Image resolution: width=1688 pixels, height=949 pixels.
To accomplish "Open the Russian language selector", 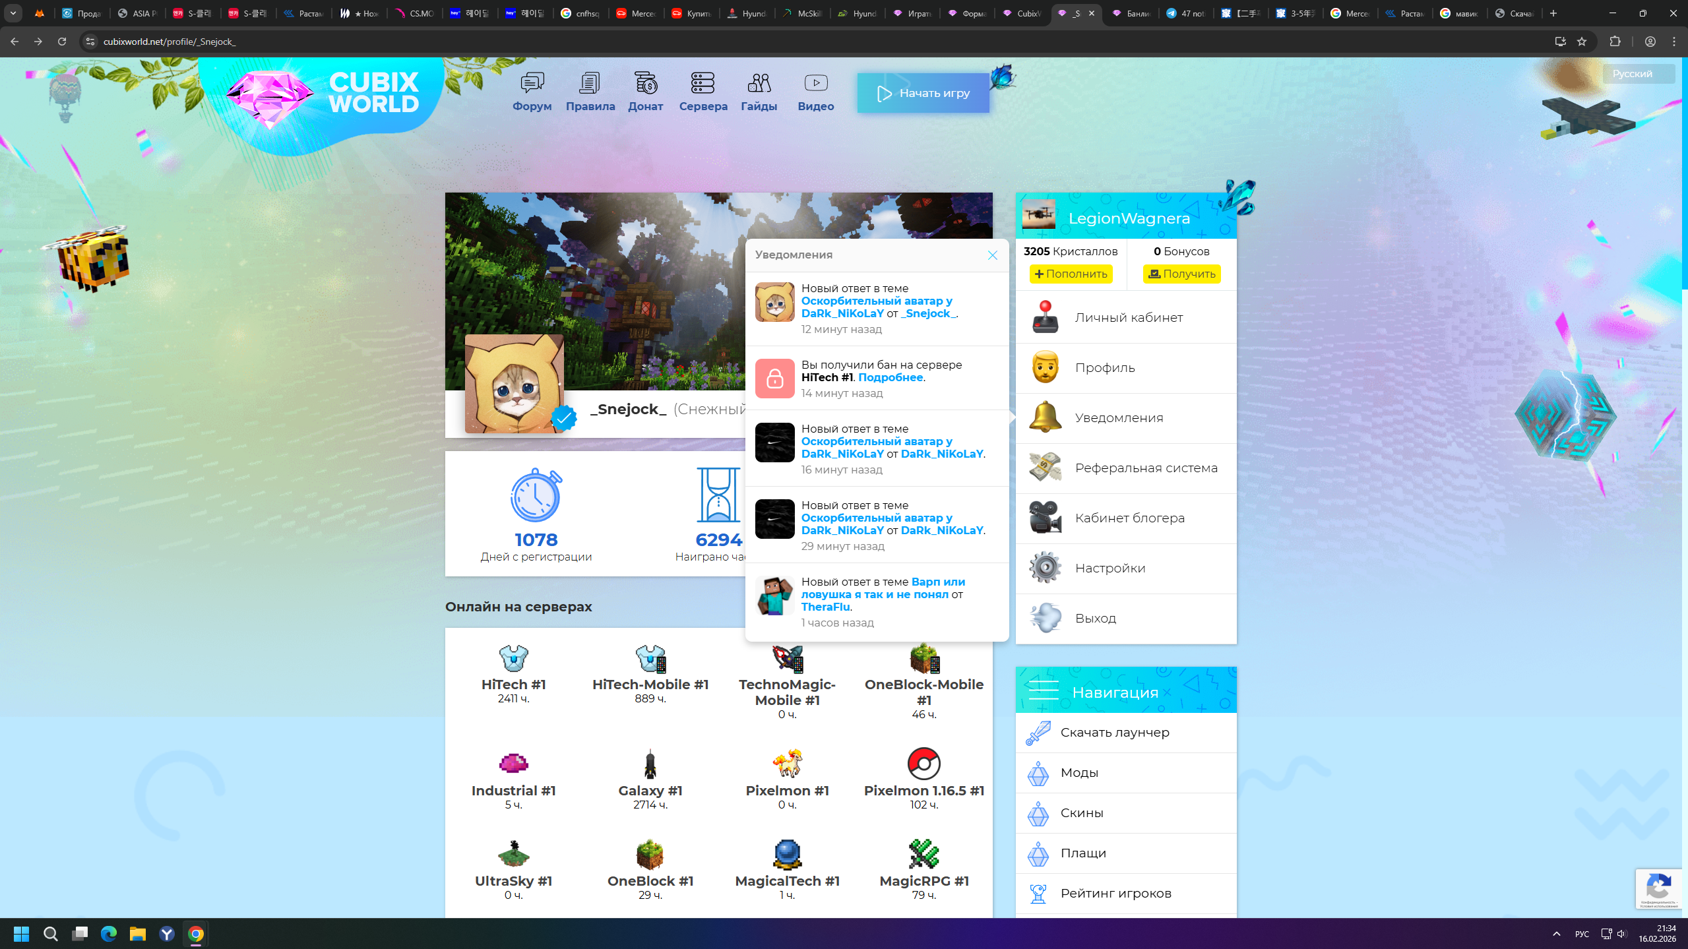I will [x=1637, y=74].
